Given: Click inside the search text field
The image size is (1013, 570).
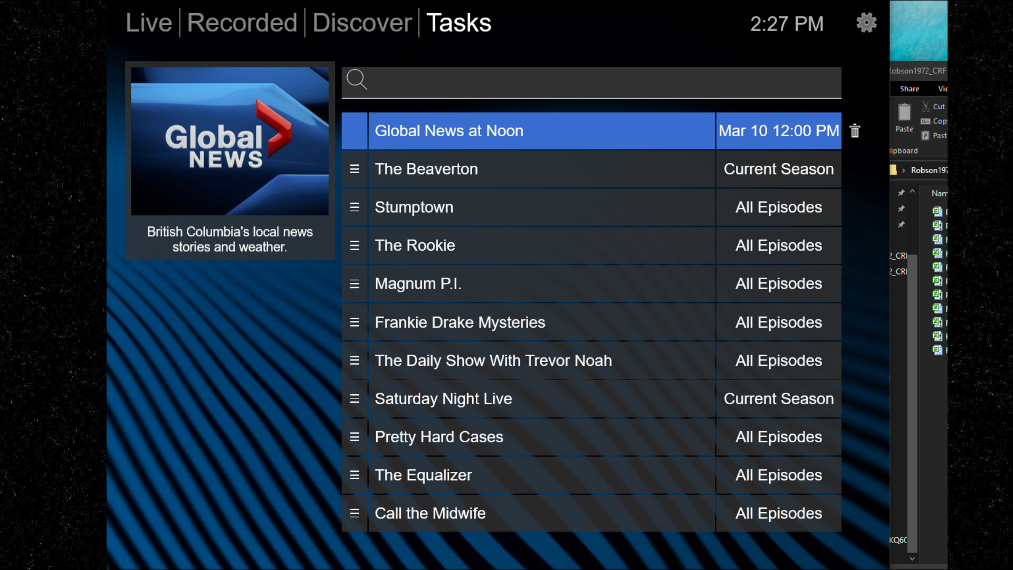Looking at the screenshot, I should click(601, 82).
